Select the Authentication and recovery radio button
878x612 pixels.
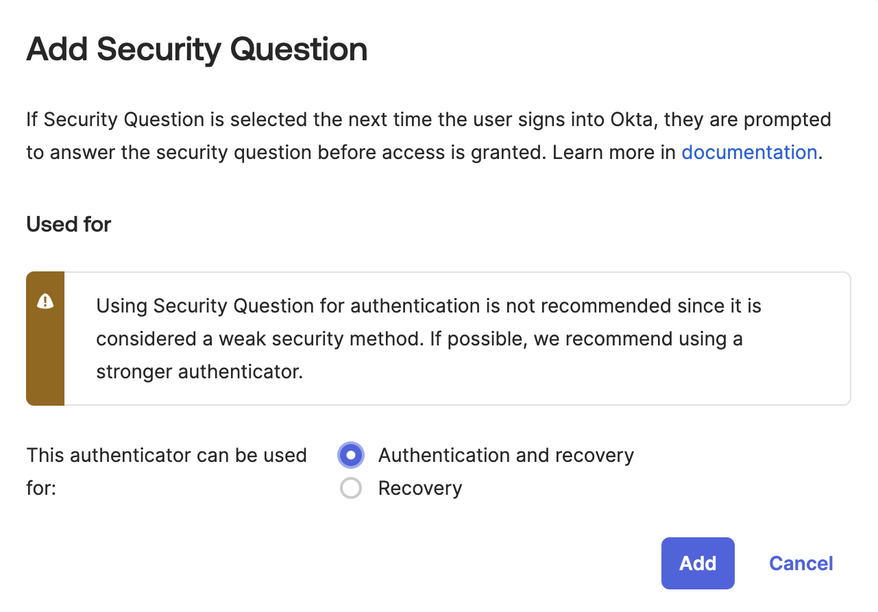click(x=351, y=456)
